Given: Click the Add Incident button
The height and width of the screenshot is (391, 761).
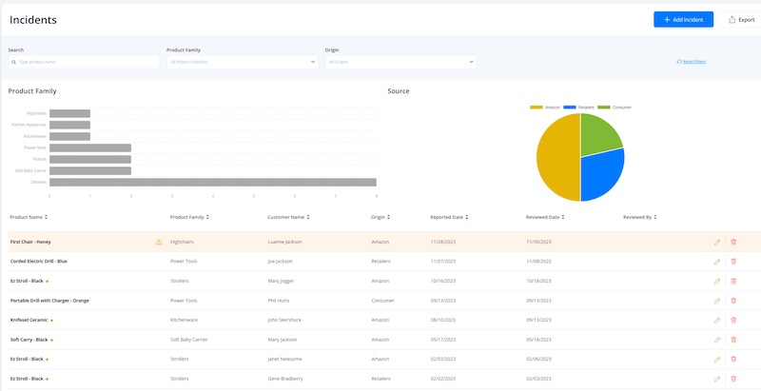Looking at the screenshot, I should [x=683, y=19].
